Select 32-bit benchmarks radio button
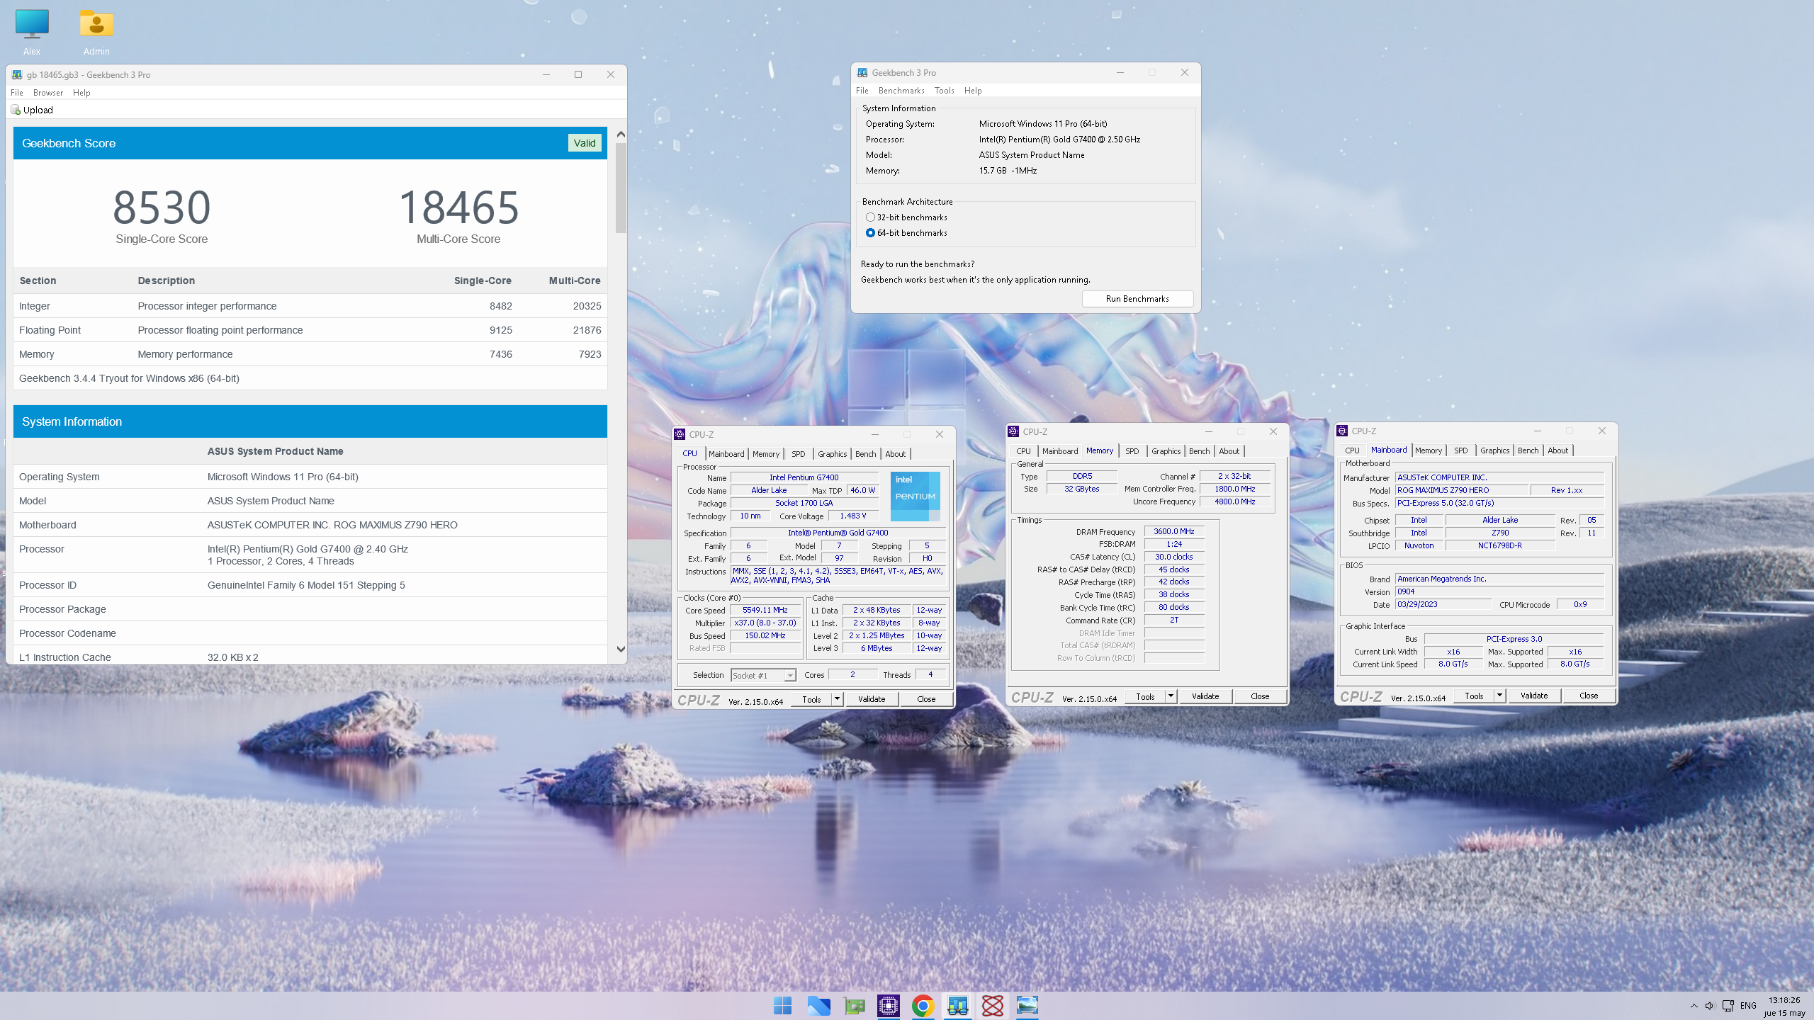 (x=870, y=217)
